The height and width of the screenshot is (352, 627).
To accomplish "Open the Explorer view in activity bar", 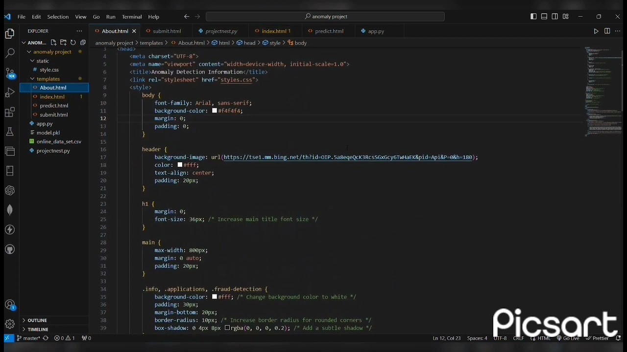I will pyautogui.click(x=10, y=34).
